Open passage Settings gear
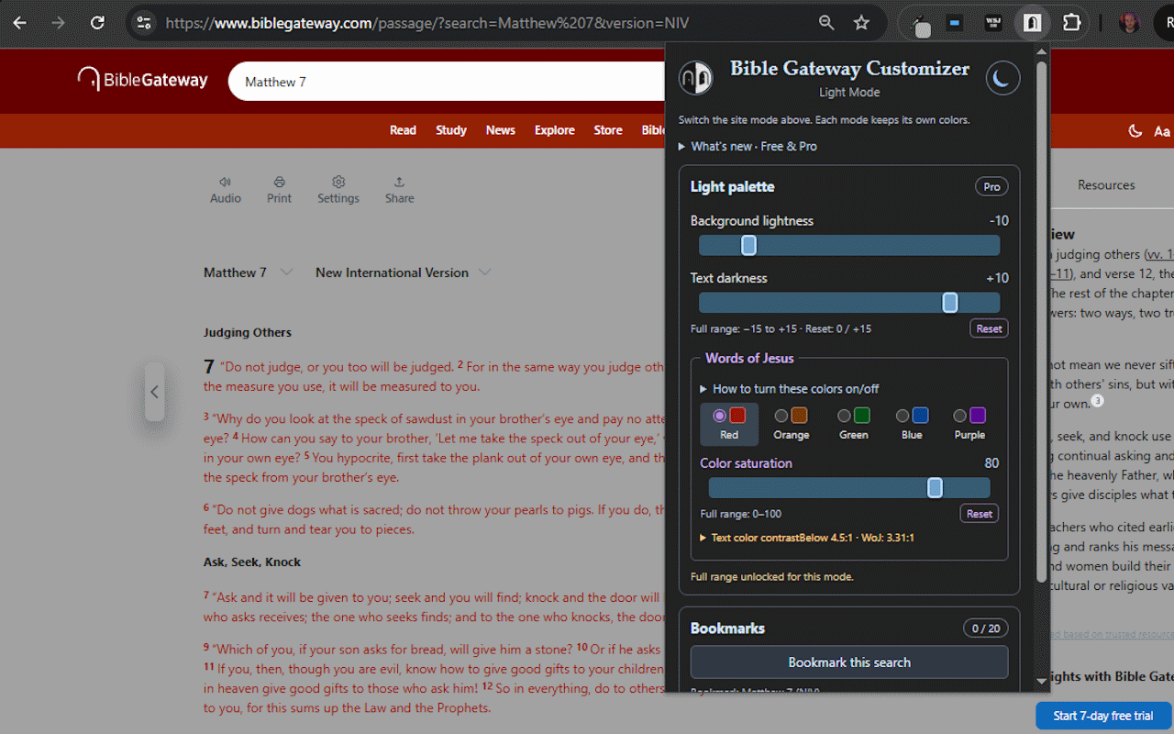Viewport: 1174px width, 734px height. tap(338, 190)
